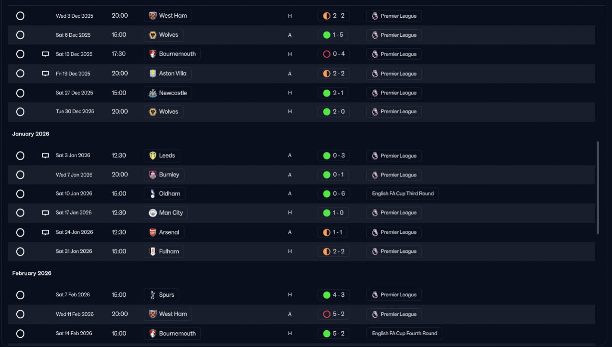Open the English FA Cup Third Round competition
The width and height of the screenshot is (612, 347).
[403, 194]
